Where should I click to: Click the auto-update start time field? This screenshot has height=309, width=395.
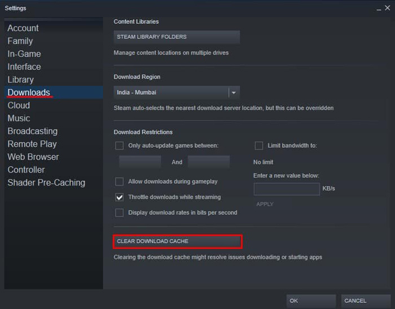140,162
